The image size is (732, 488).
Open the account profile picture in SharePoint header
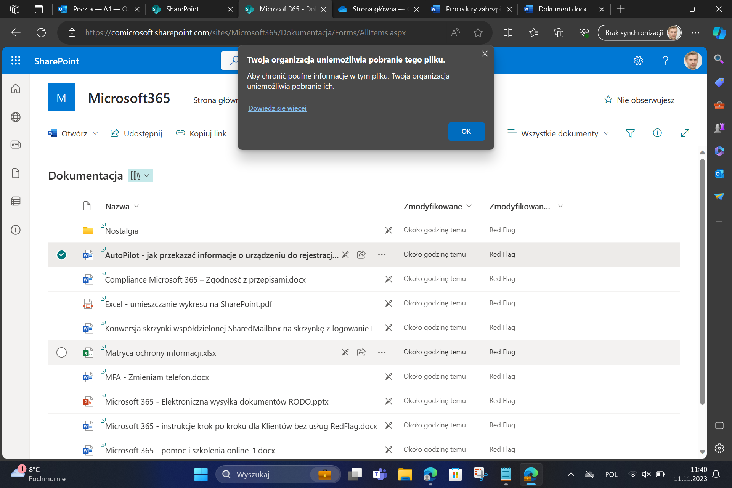point(693,61)
